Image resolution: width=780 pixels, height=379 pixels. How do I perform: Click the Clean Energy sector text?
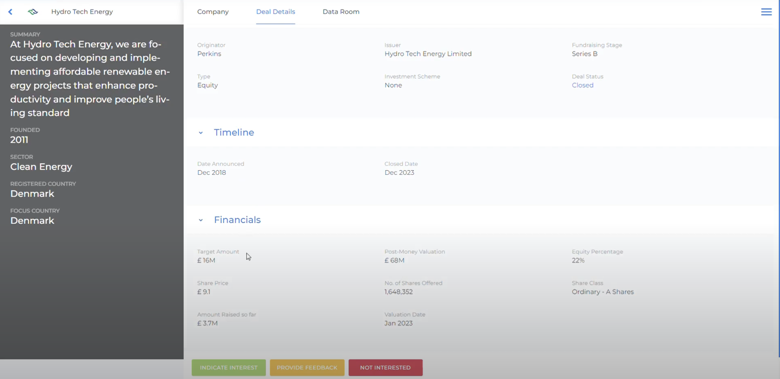tap(41, 167)
